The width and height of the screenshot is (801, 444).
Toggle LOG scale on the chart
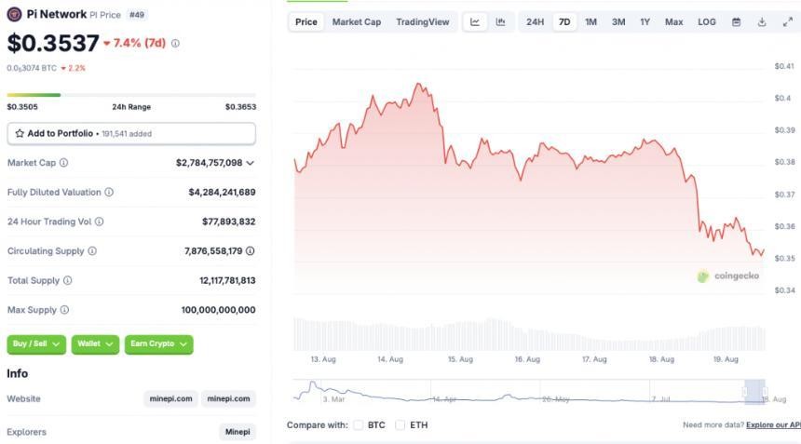click(x=707, y=21)
